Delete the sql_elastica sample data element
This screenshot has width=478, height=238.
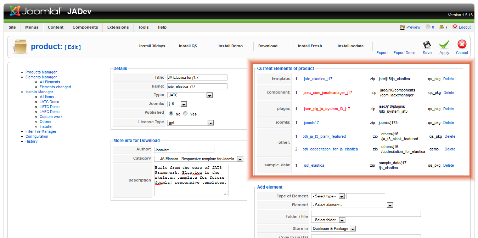pos(448,165)
